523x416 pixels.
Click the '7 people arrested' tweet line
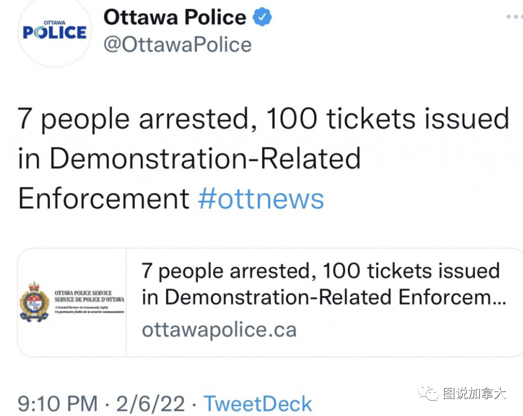tap(263, 119)
